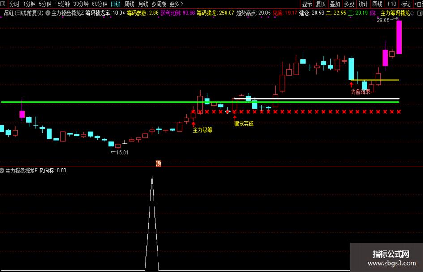This screenshot has width=423, height=272.
Task: Click the 29.05 high price label
Action: click(383, 20)
